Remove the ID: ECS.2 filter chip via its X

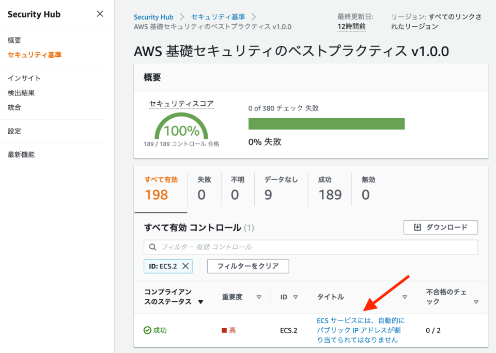pyautogui.click(x=185, y=266)
